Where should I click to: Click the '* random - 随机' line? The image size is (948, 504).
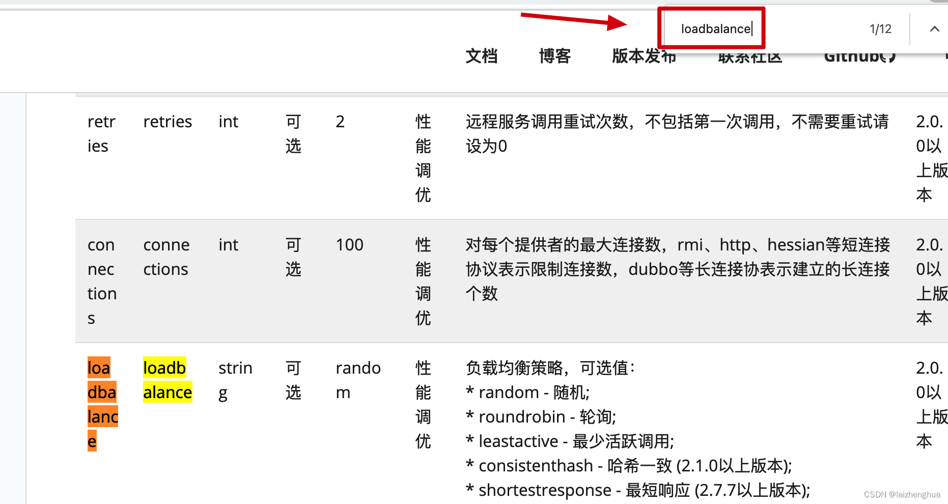click(527, 393)
